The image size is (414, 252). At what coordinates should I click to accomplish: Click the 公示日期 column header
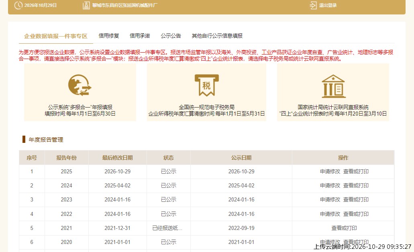[x=241, y=158]
